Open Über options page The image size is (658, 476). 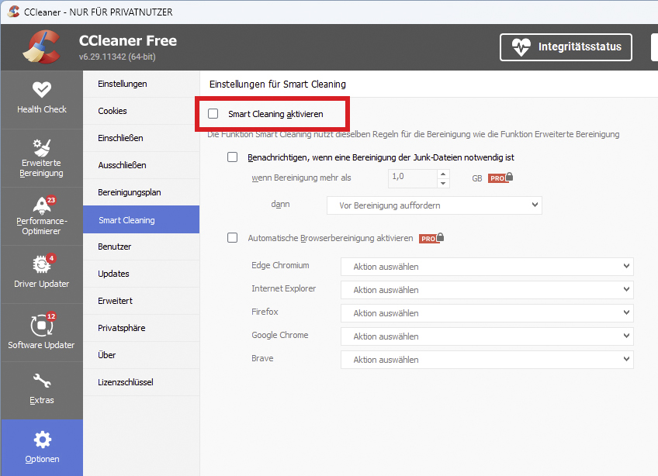click(x=141, y=355)
